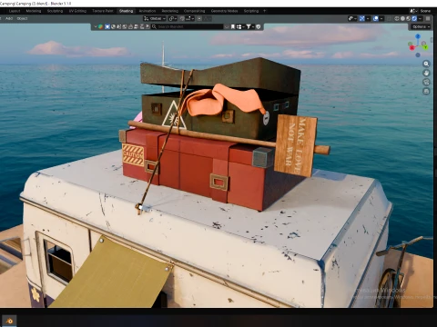
Task: Toggle snapping magnet in viewport header
Action: [x=182, y=18]
